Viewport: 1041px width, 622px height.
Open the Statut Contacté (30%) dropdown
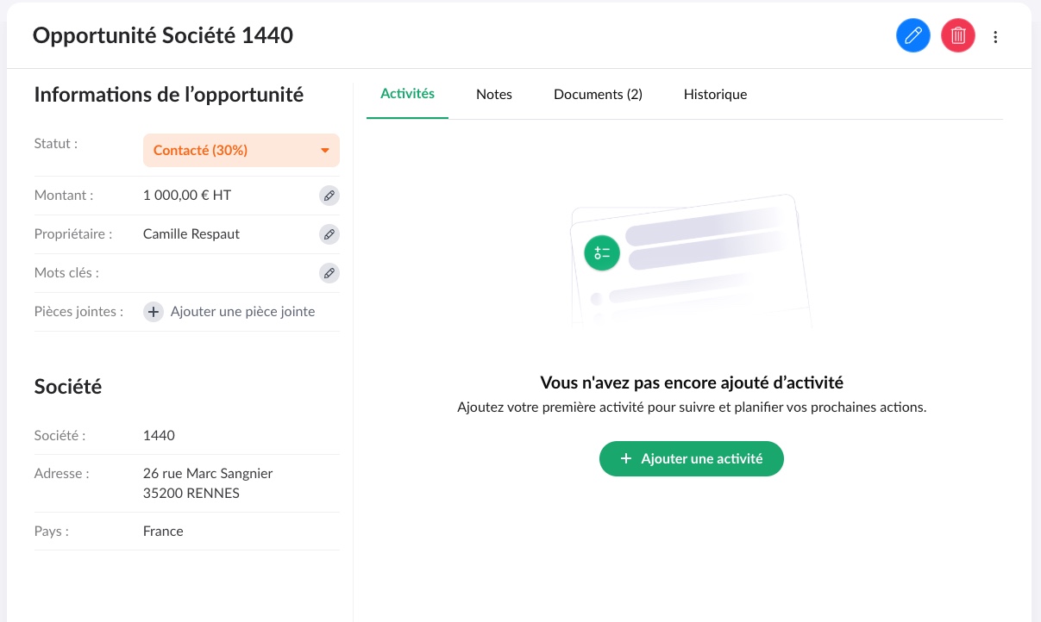coord(233,151)
